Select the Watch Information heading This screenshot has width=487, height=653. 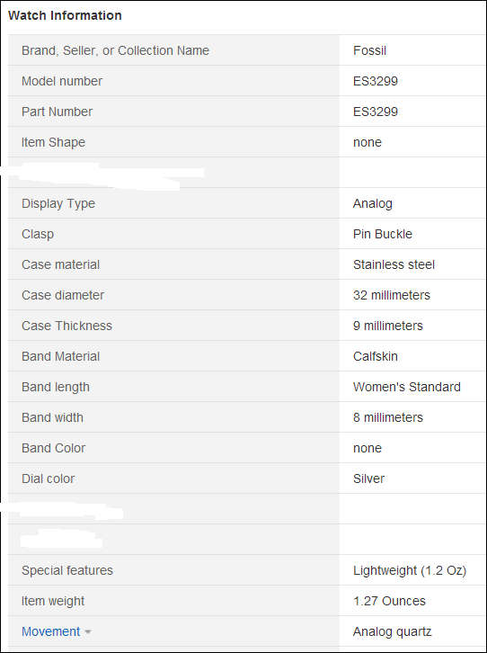[65, 15]
